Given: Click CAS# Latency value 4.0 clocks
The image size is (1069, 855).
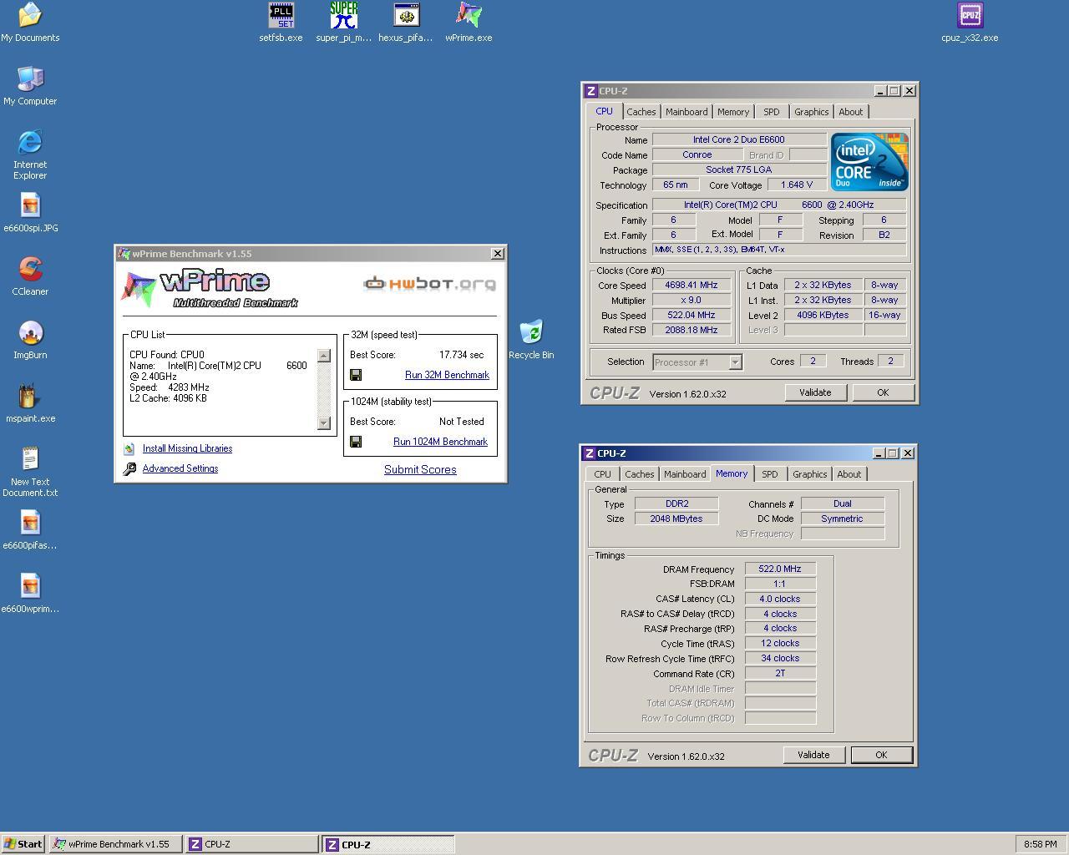Looking at the screenshot, I should click(780, 599).
